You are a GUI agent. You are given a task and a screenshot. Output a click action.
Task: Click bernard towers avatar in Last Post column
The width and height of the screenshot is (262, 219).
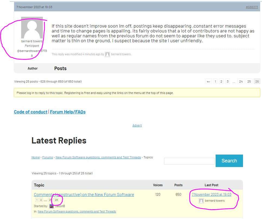click(201, 201)
